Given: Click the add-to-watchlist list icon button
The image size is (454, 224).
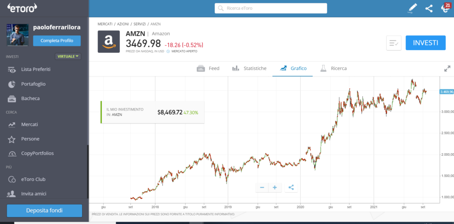Looking at the screenshot, I should click(x=394, y=43).
